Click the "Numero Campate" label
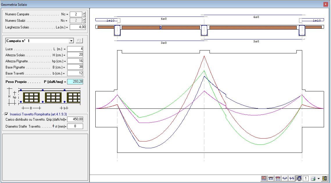 [x=17, y=14]
